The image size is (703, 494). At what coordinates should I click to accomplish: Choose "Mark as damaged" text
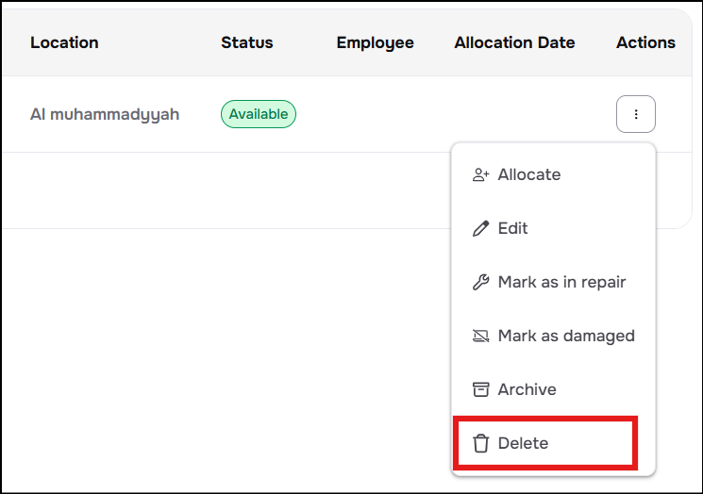566,336
